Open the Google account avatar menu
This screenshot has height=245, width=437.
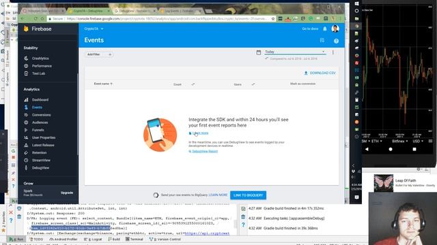[335, 29]
